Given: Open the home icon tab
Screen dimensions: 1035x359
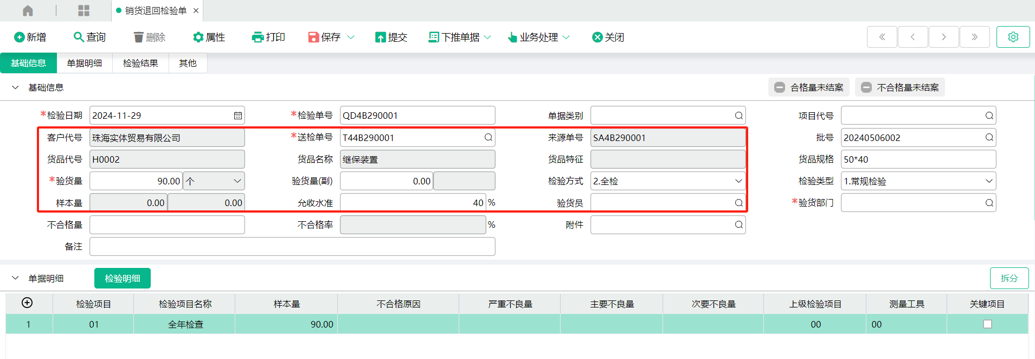Looking at the screenshot, I should point(28,10).
